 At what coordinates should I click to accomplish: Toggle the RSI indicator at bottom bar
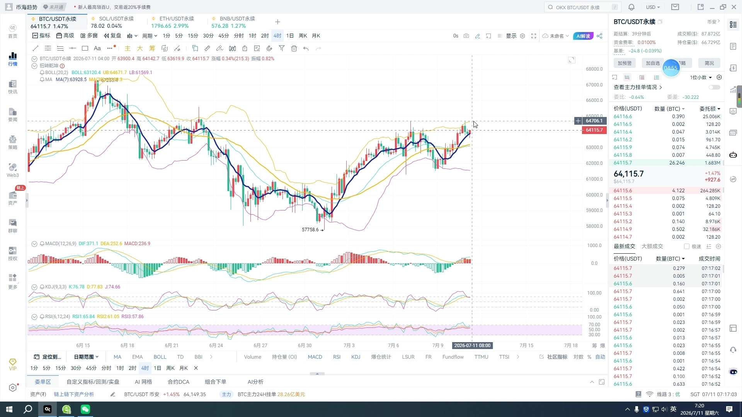pyautogui.click(x=337, y=357)
